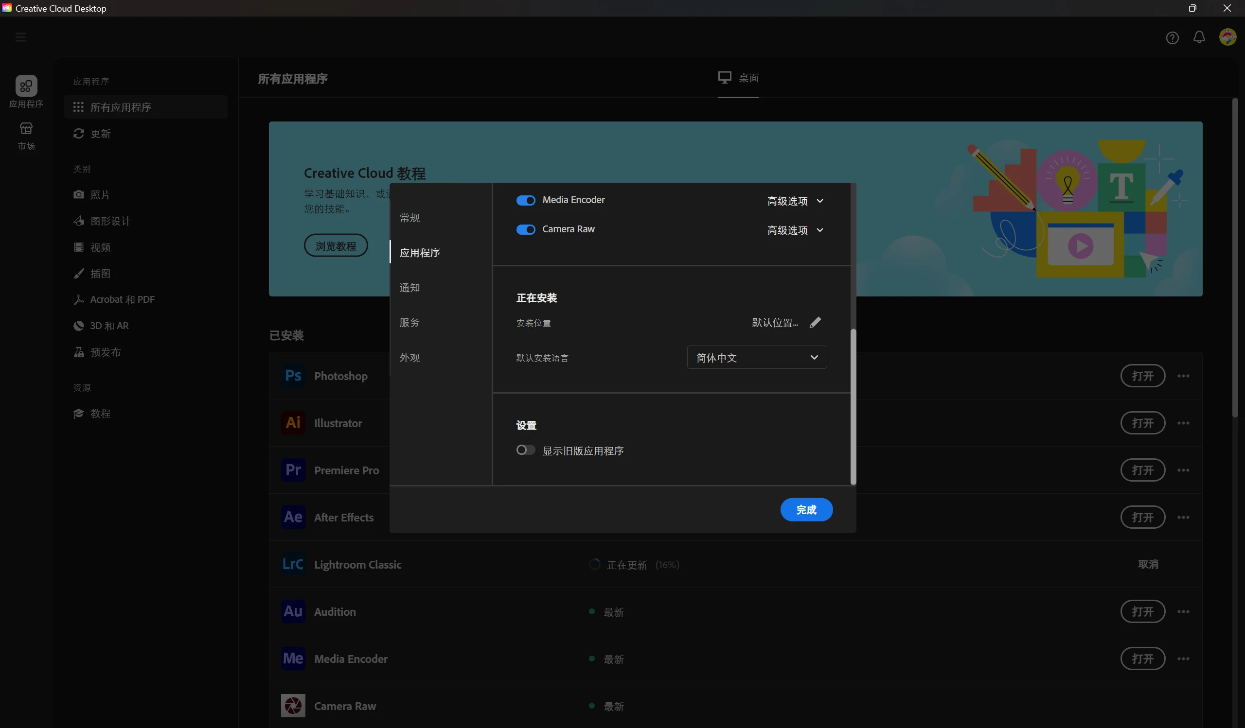Click the help question mark icon

click(1173, 37)
